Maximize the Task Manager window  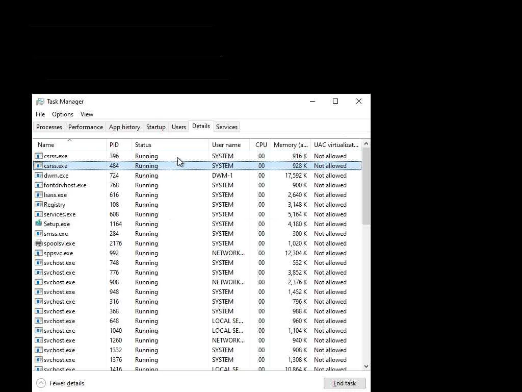pos(335,102)
